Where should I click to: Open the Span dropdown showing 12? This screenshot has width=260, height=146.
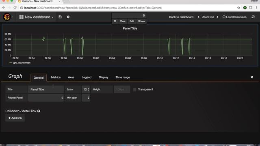[x=86, y=89]
